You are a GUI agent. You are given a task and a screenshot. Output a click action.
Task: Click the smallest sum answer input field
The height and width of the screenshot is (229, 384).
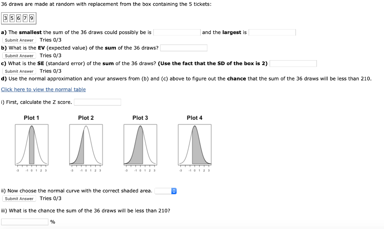pos(177,32)
